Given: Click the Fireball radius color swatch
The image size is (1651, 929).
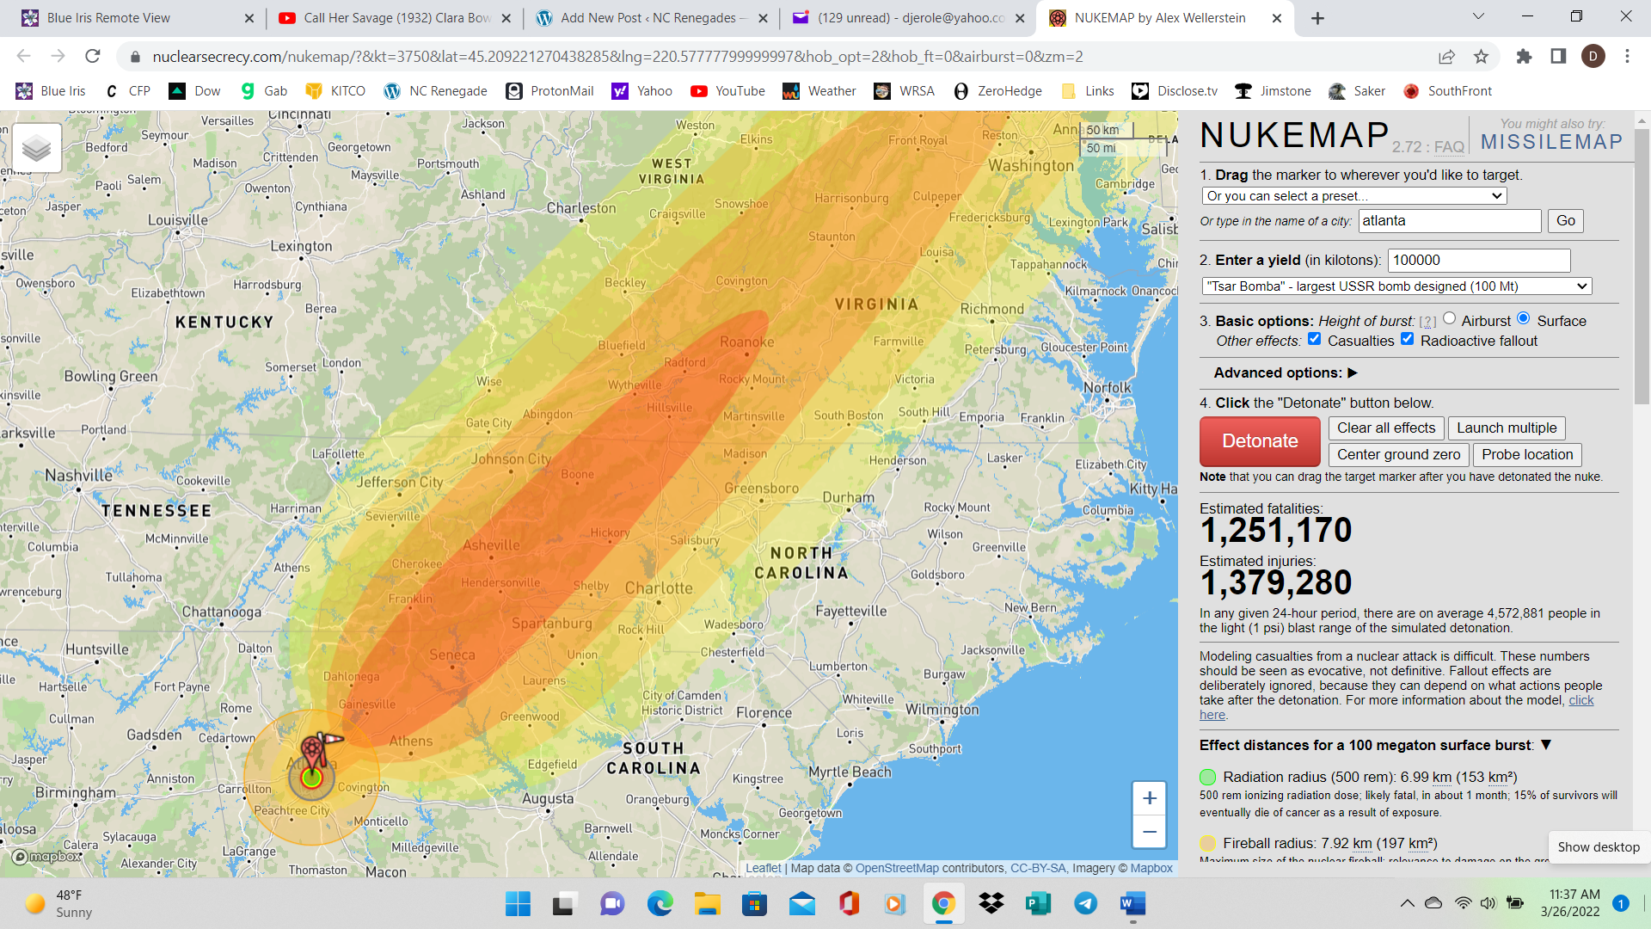Looking at the screenshot, I should pyautogui.click(x=1207, y=843).
